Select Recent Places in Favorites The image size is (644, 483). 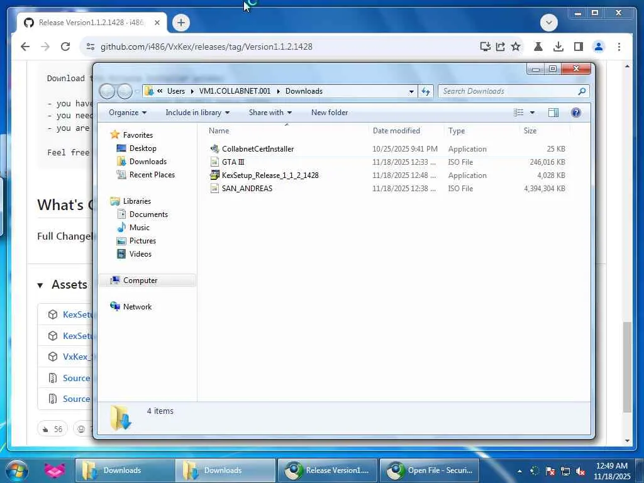pyautogui.click(x=152, y=175)
